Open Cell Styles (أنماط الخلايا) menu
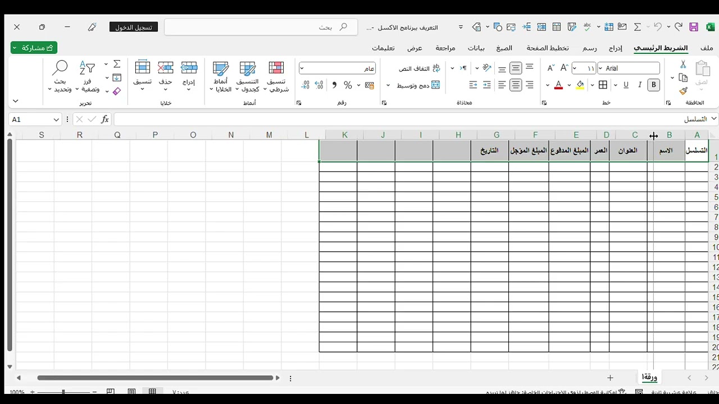 point(220,76)
